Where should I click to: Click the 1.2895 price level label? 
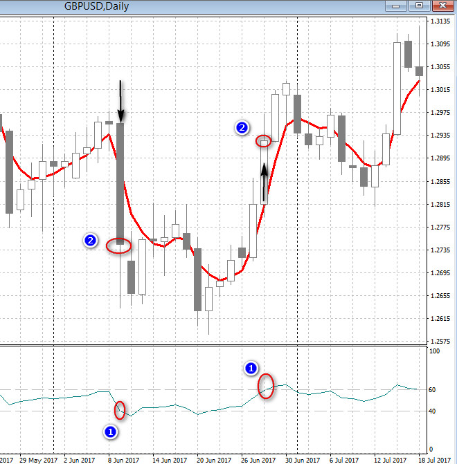click(440, 158)
